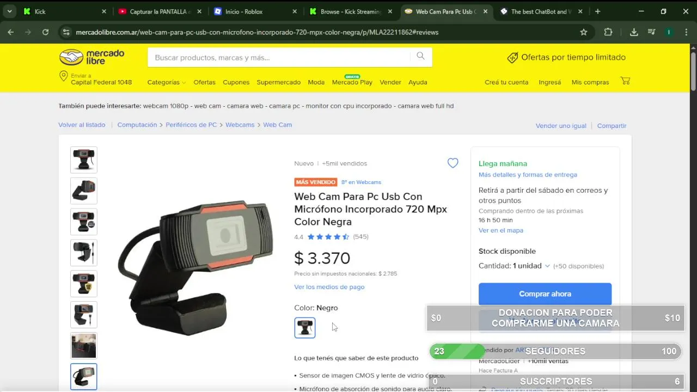Click the star rating icons

328,237
